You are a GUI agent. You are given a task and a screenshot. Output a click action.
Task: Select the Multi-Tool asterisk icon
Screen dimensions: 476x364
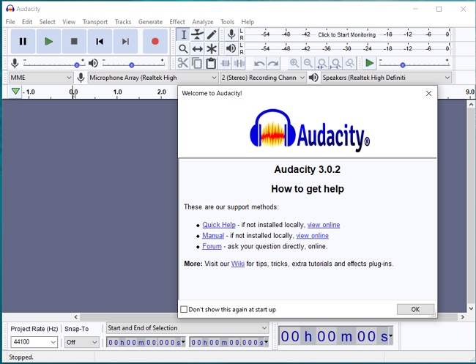click(212, 48)
